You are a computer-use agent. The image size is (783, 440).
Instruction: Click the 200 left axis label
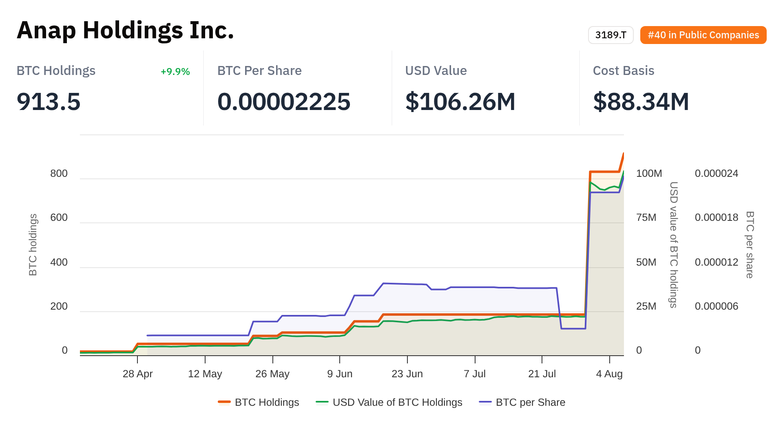click(59, 306)
